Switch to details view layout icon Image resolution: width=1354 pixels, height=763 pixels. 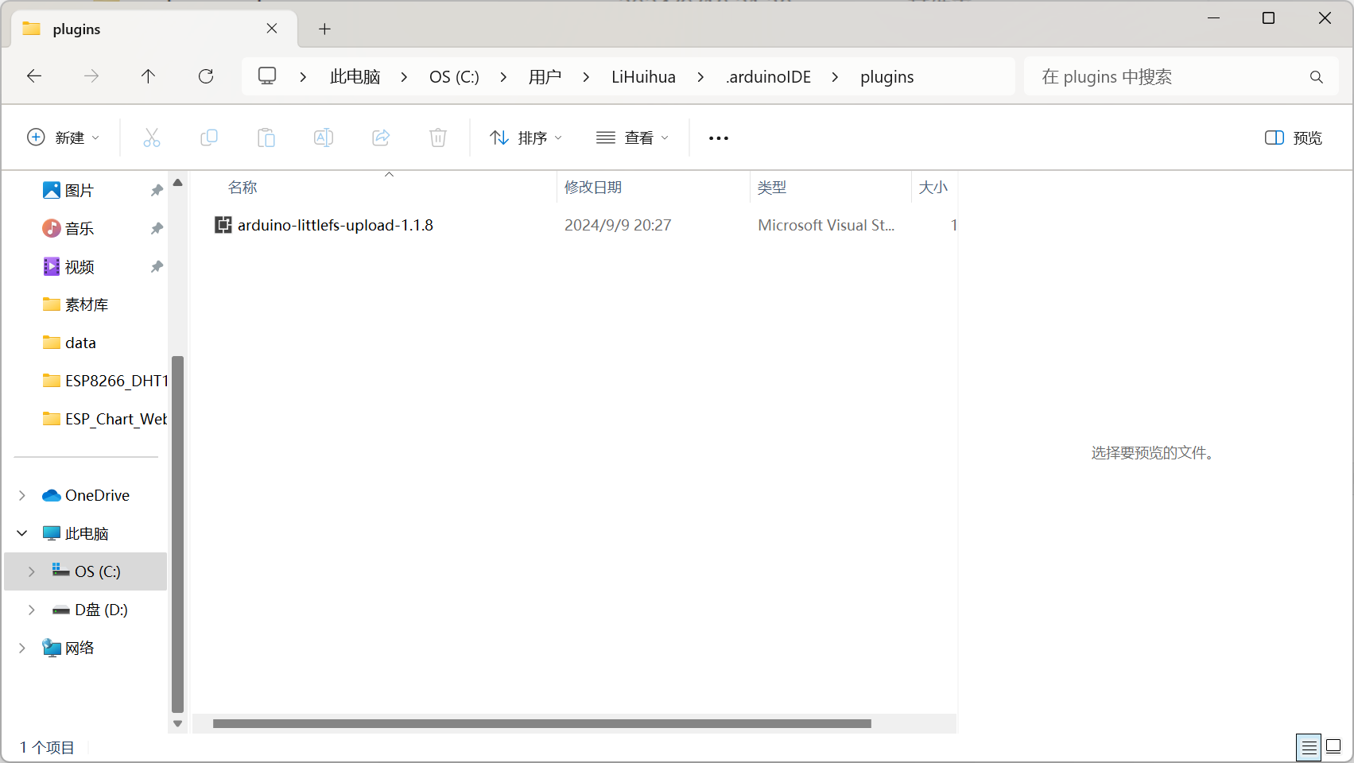tap(1308, 747)
